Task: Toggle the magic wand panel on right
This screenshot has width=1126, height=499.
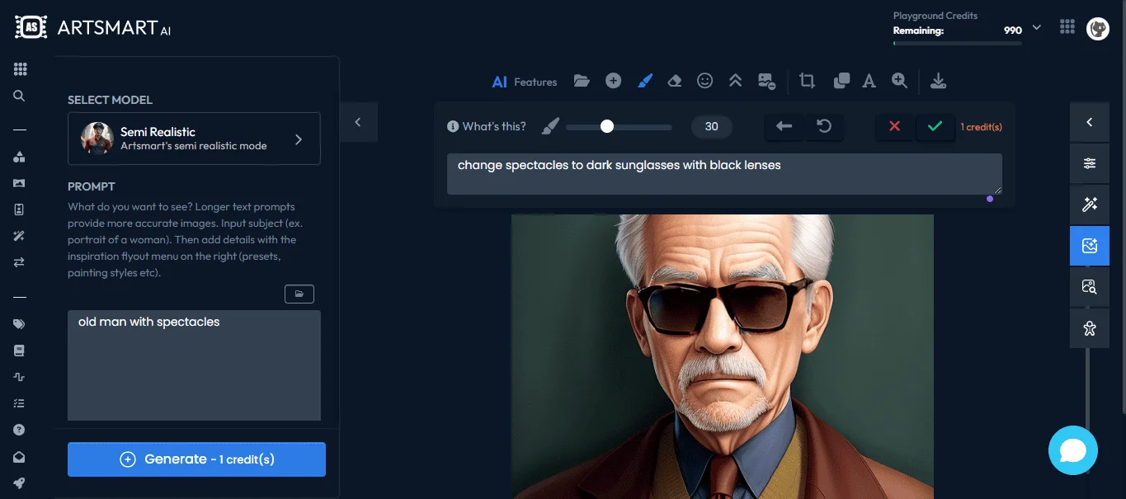Action: click(x=1089, y=205)
